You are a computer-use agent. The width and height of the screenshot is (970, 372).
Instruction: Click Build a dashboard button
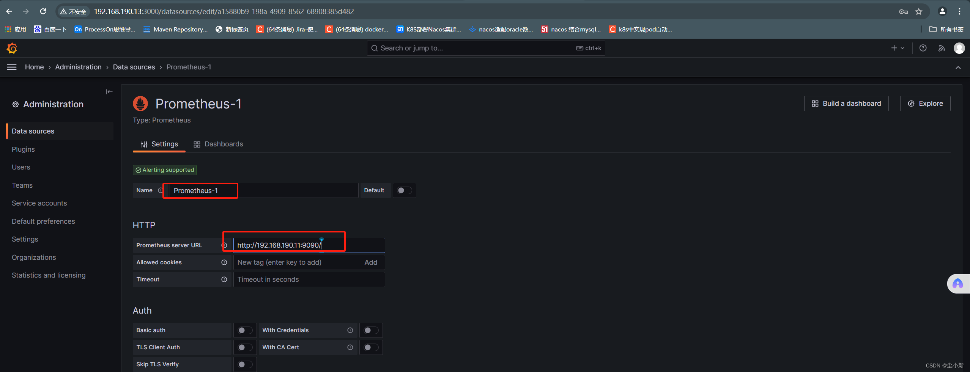point(846,104)
